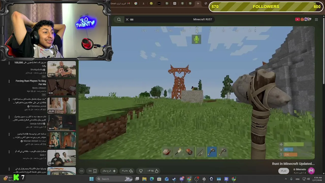Clear the YouTube search box with X
This screenshot has height=183, width=325.
[127, 19]
